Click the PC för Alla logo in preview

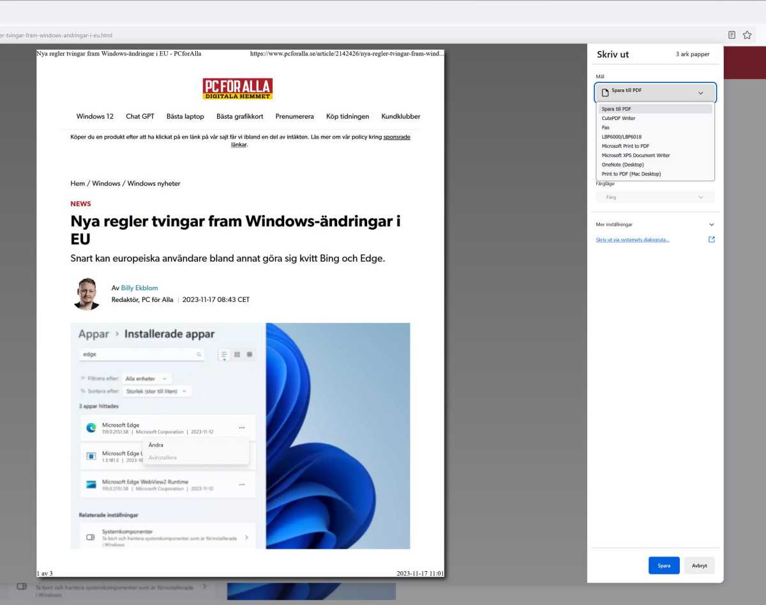point(237,89)
